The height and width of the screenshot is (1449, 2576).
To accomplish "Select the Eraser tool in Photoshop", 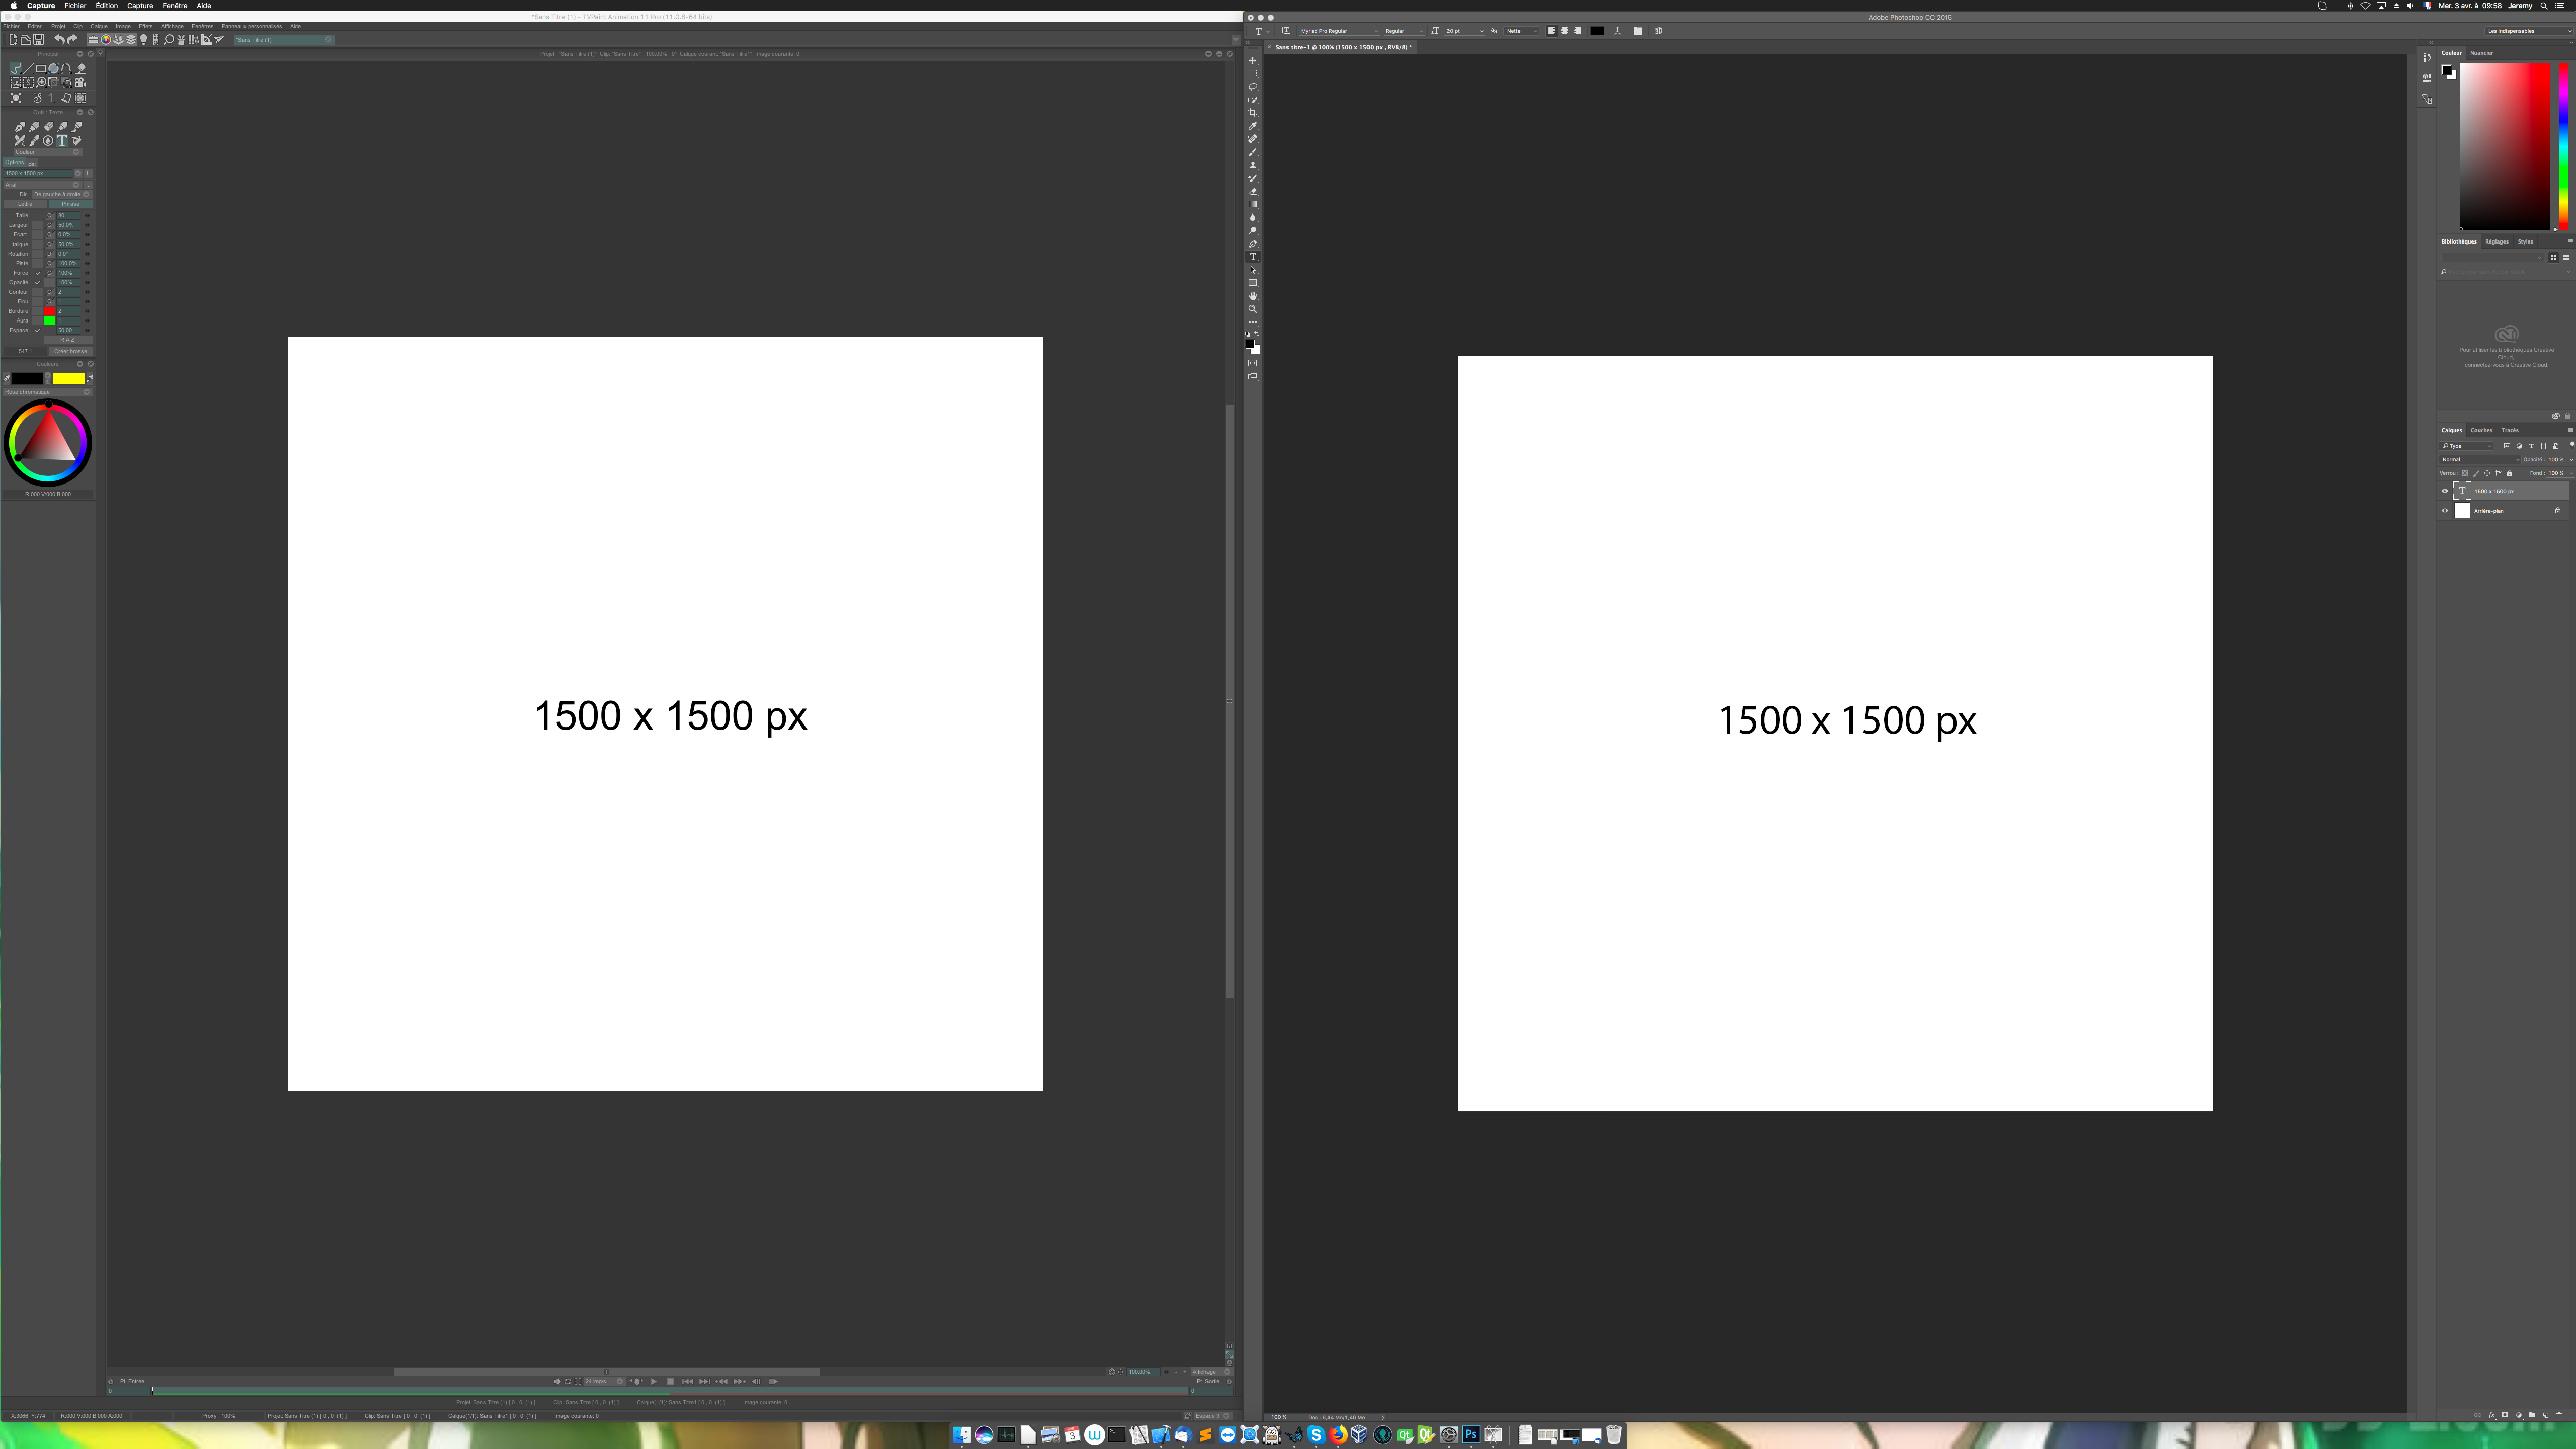I will point(1252,191).
